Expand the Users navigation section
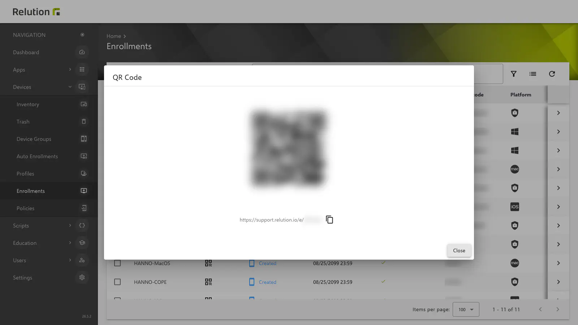This screenshot has width=578, height=325. click(70, 260)
